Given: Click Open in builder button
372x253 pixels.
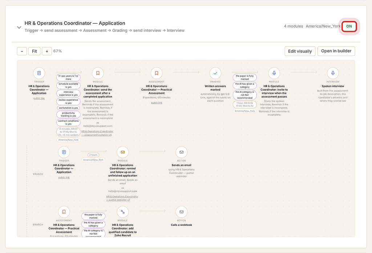Looking at the screenshot, I should click(x=336, y=51).
